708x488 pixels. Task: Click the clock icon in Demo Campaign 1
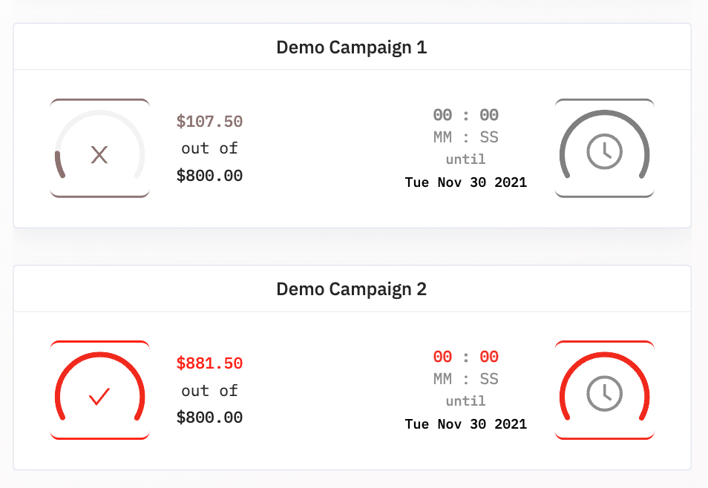605,151
